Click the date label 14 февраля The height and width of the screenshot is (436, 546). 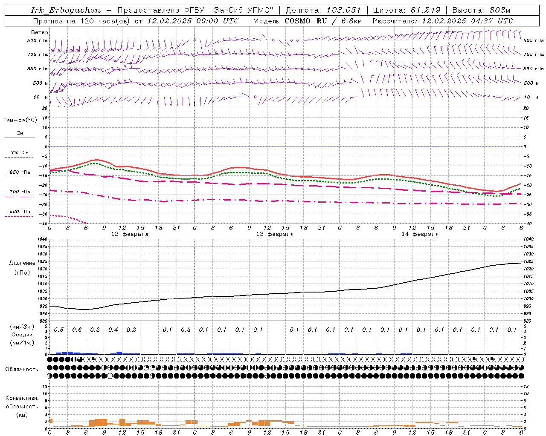click(420, 234)
